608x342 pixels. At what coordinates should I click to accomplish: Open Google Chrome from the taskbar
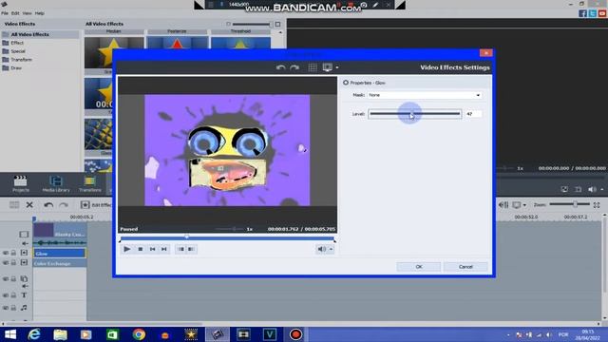pyautogui.click(x=139, y=334)
